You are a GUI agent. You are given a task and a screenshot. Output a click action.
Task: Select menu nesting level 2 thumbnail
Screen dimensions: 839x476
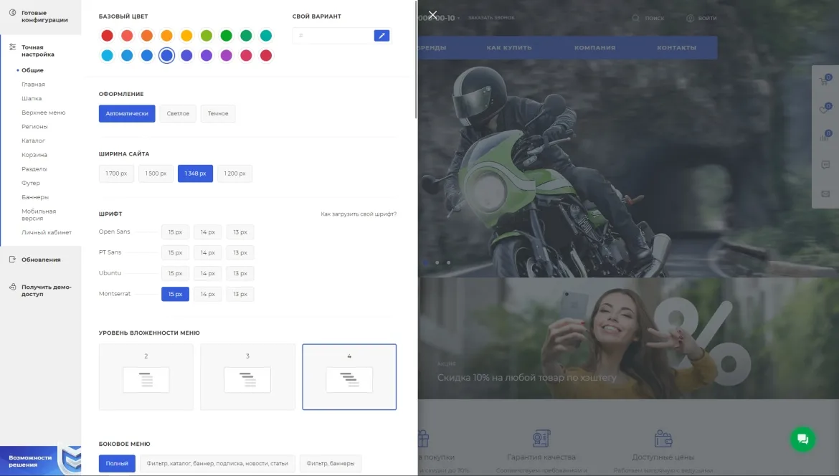pos(146,377)
